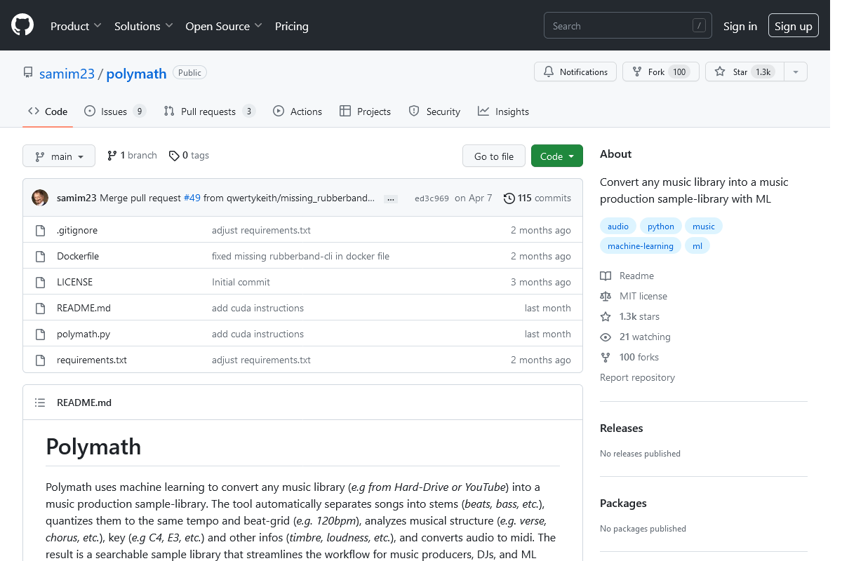Click the search input field
The image size is (842, 561).
pyautogui.click(x=617, y=26)
